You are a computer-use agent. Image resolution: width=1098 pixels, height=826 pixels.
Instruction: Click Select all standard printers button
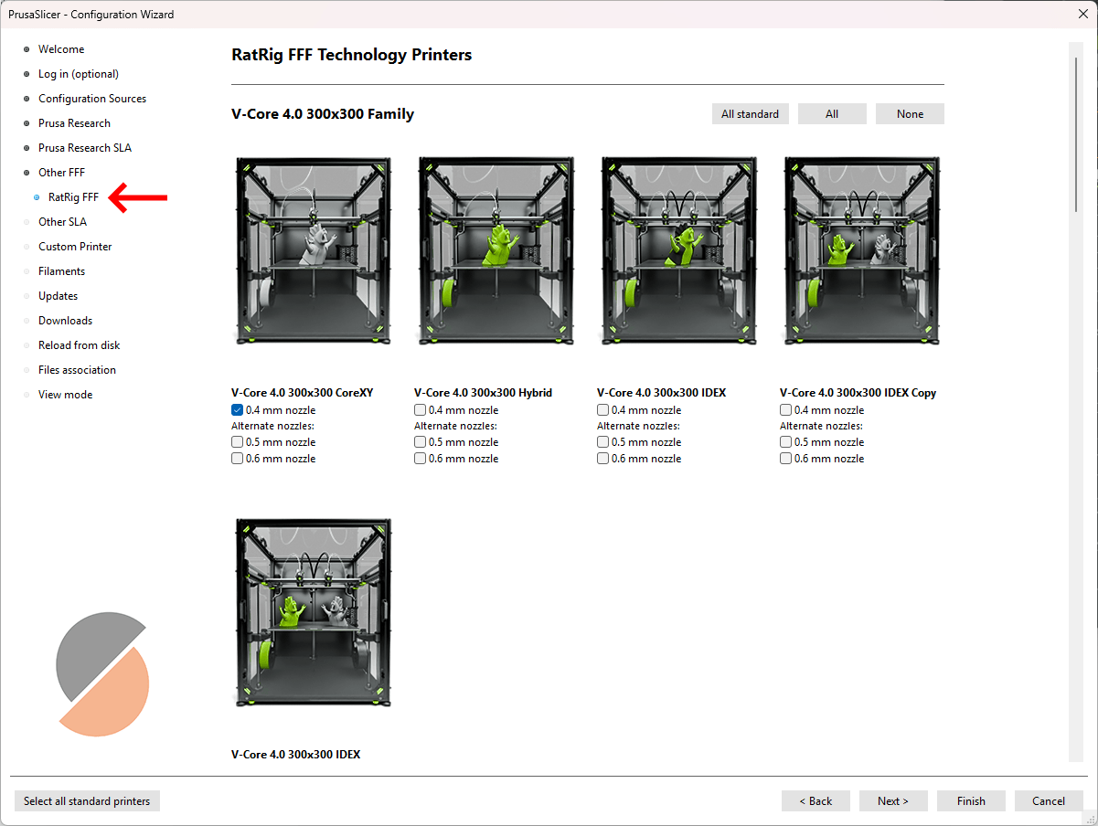(x=87, y=801)
